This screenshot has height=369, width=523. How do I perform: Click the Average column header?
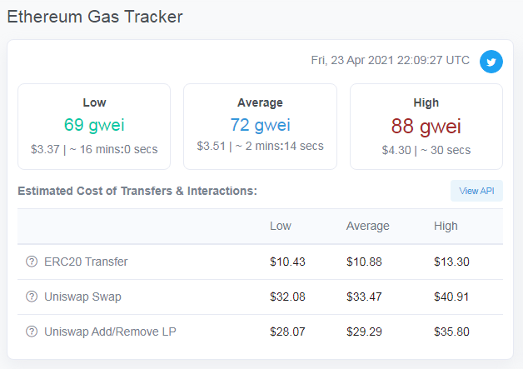[x=367, y=226]
